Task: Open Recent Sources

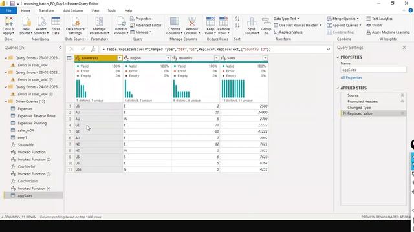Action: [41, 21]
